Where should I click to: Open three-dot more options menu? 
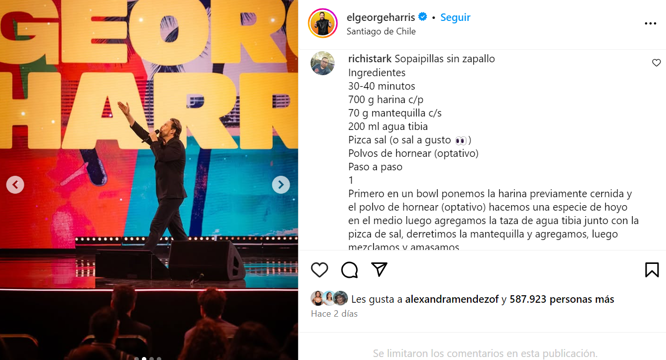click(650, 23)
